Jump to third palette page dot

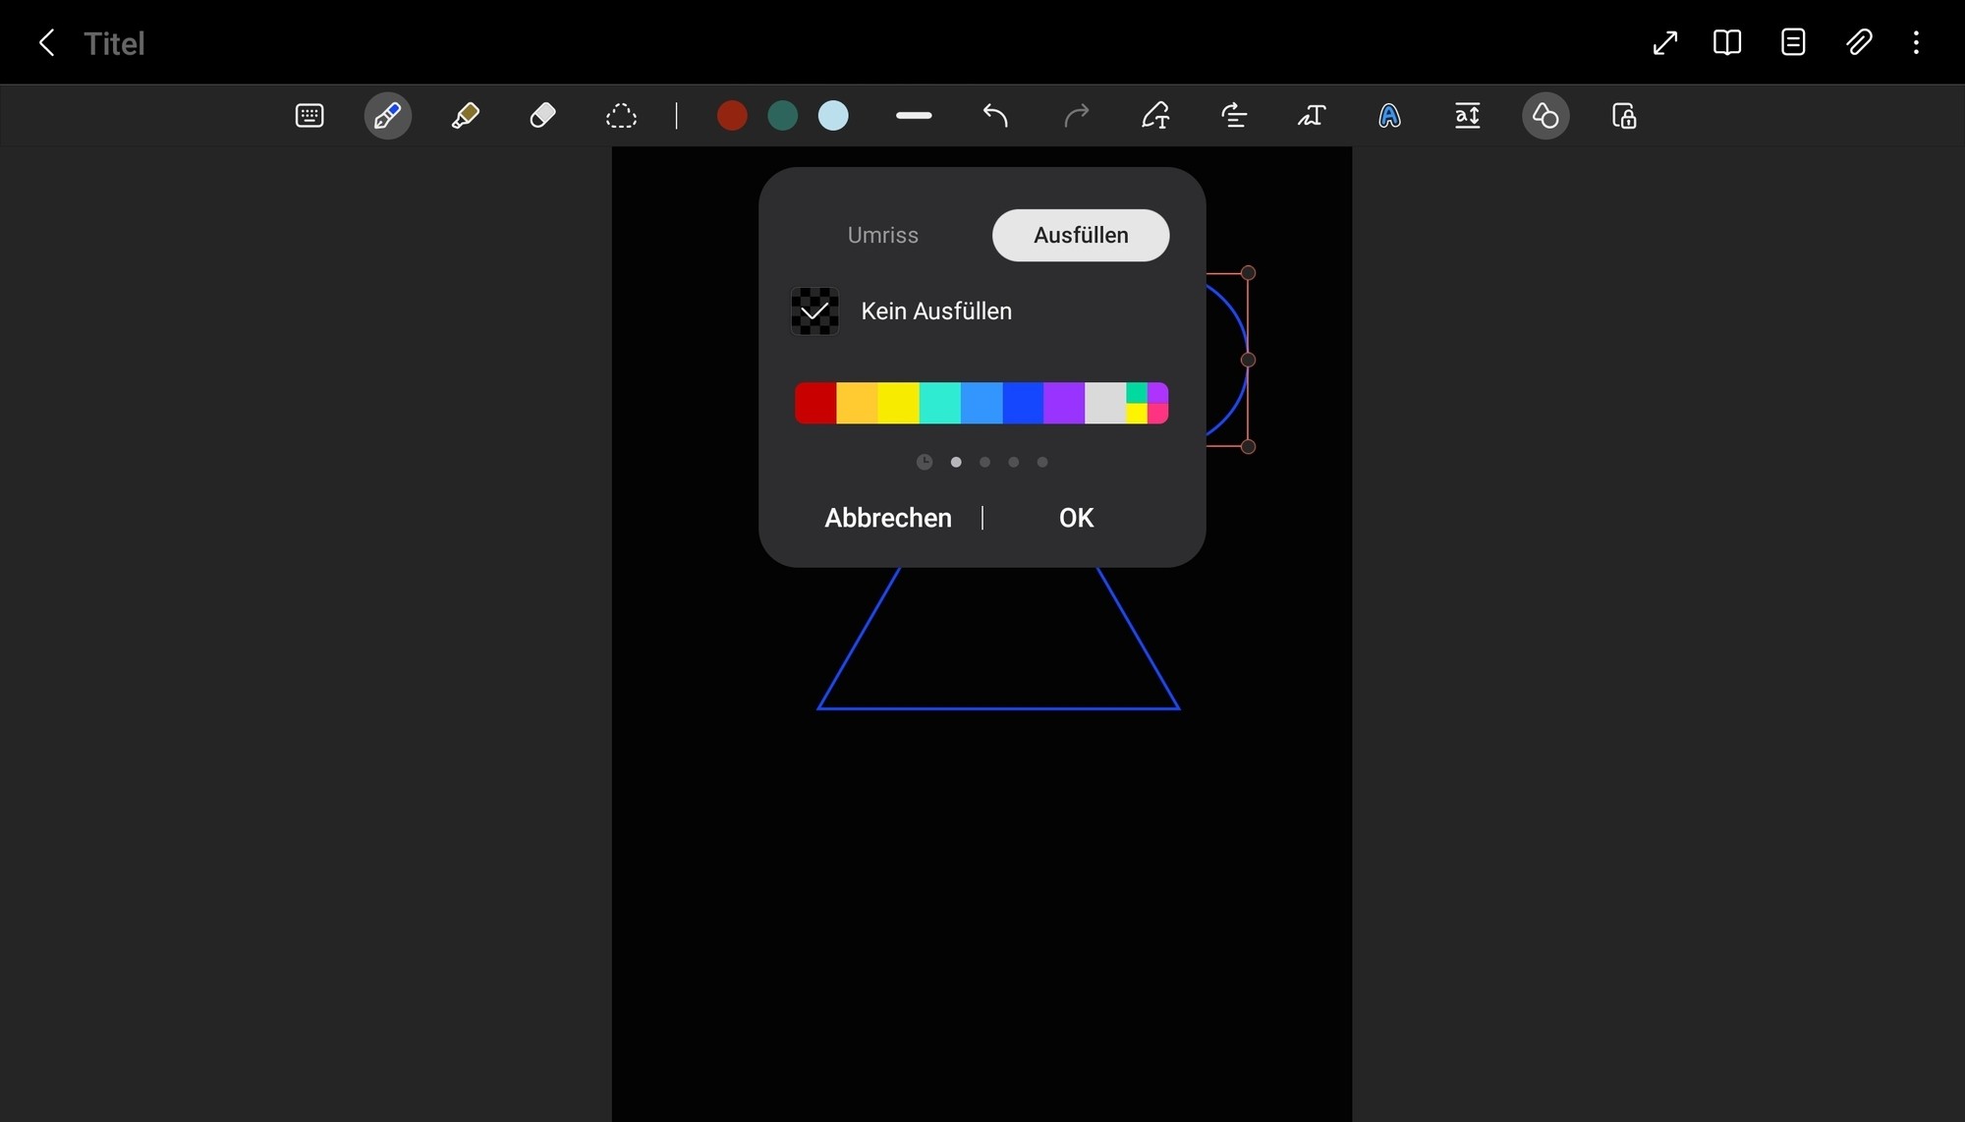(x=1014, y=462)
